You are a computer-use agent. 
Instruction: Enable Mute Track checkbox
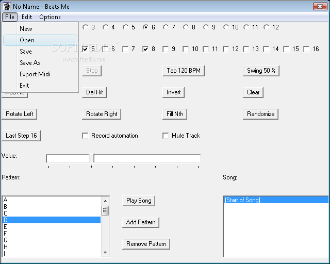pos(166,136)
